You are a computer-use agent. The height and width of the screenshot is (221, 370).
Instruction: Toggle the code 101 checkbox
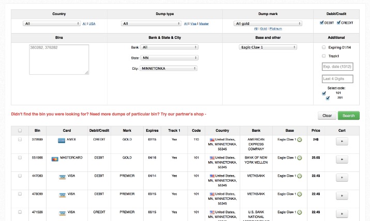click(324, 93)
